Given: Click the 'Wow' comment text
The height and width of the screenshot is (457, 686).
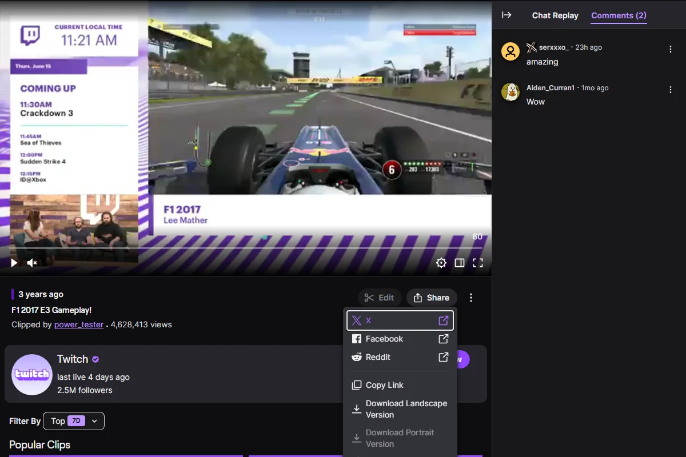Looking at the screenshot, I should click(536, 102).
